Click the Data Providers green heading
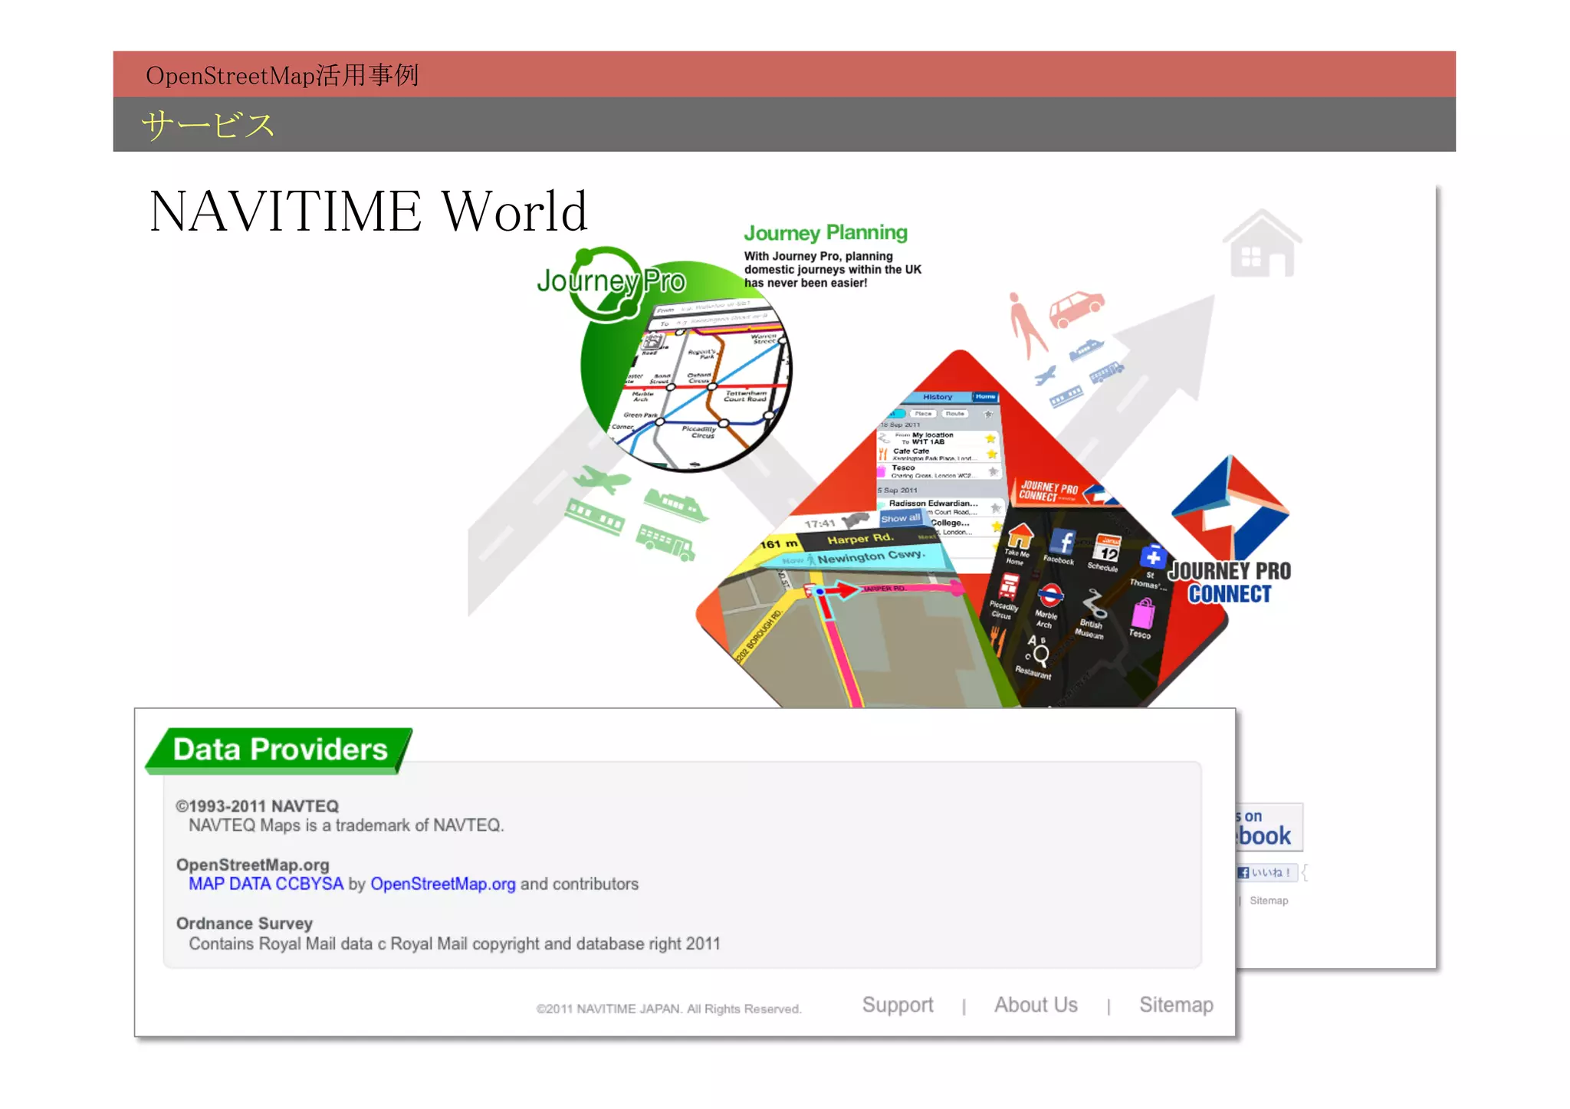1570x1109 pixels. (x=280, y=750)
